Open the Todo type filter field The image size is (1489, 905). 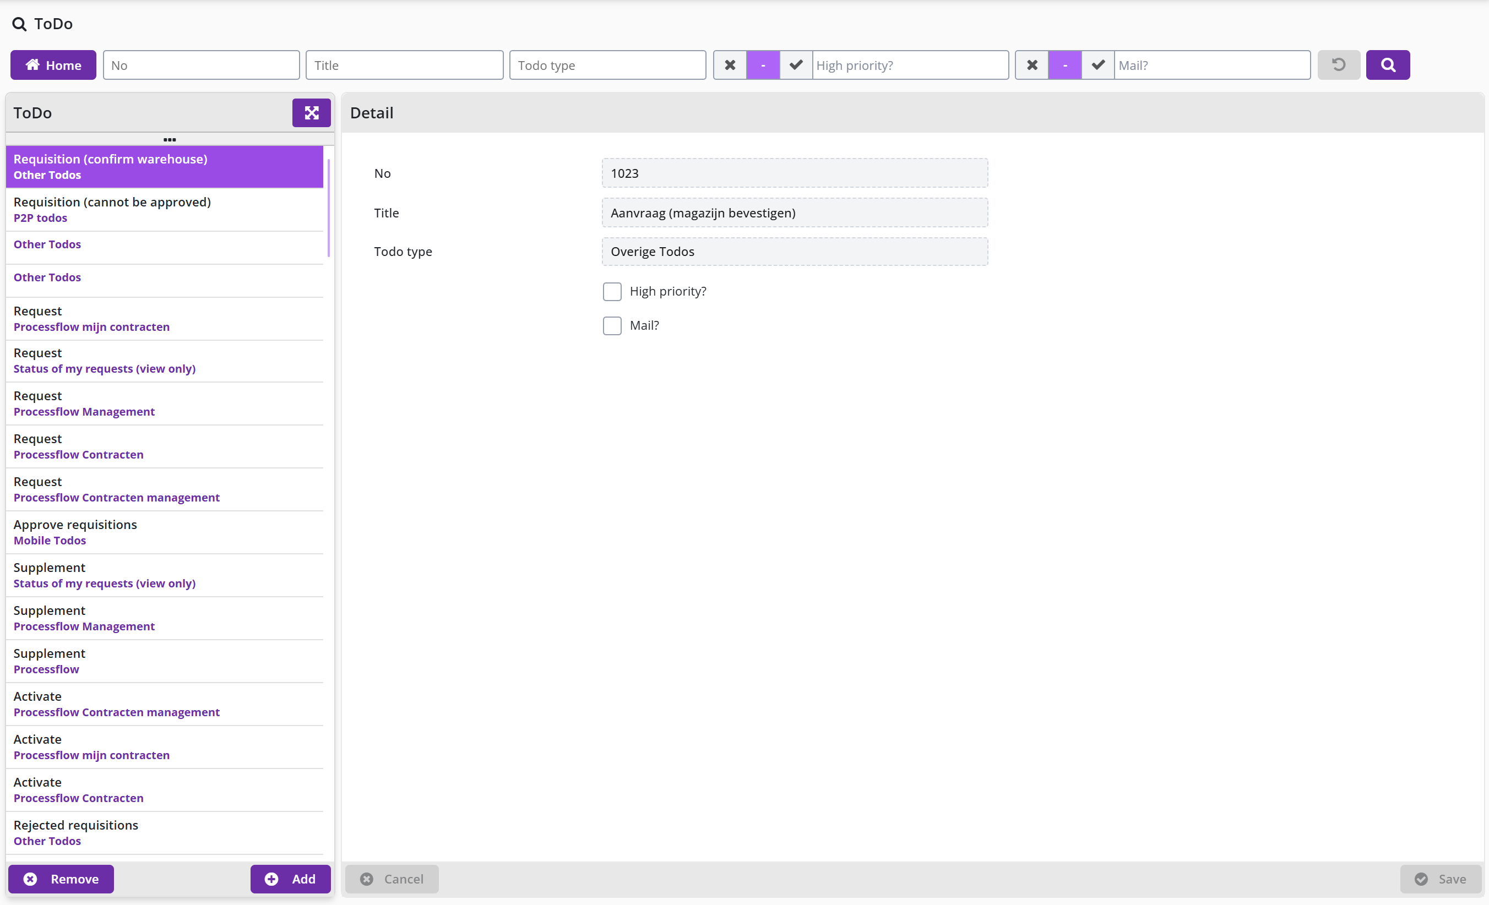[x=607, y=64]
